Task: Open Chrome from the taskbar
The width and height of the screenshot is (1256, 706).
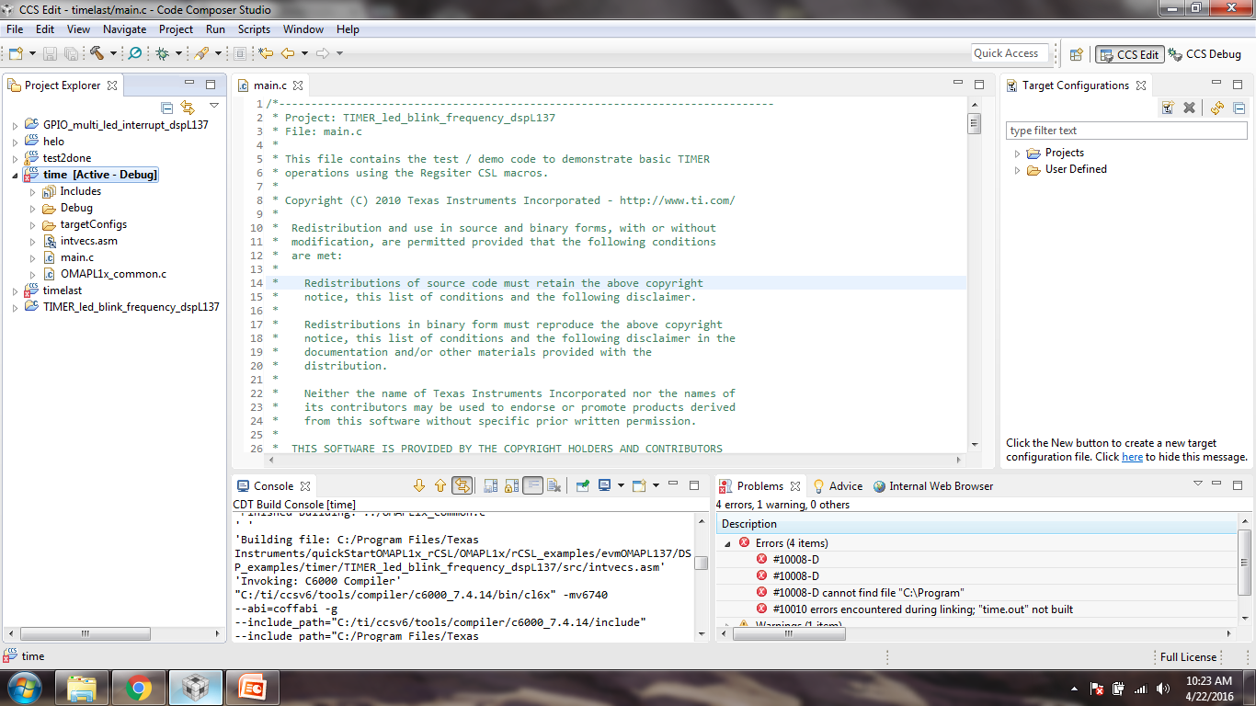Action: coord(139,688)
